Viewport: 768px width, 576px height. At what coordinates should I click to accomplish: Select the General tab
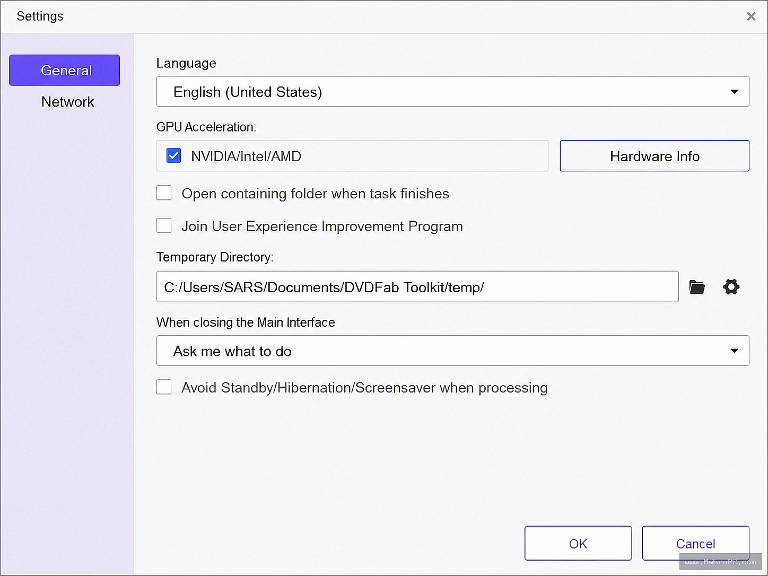[x=65, y=70]
